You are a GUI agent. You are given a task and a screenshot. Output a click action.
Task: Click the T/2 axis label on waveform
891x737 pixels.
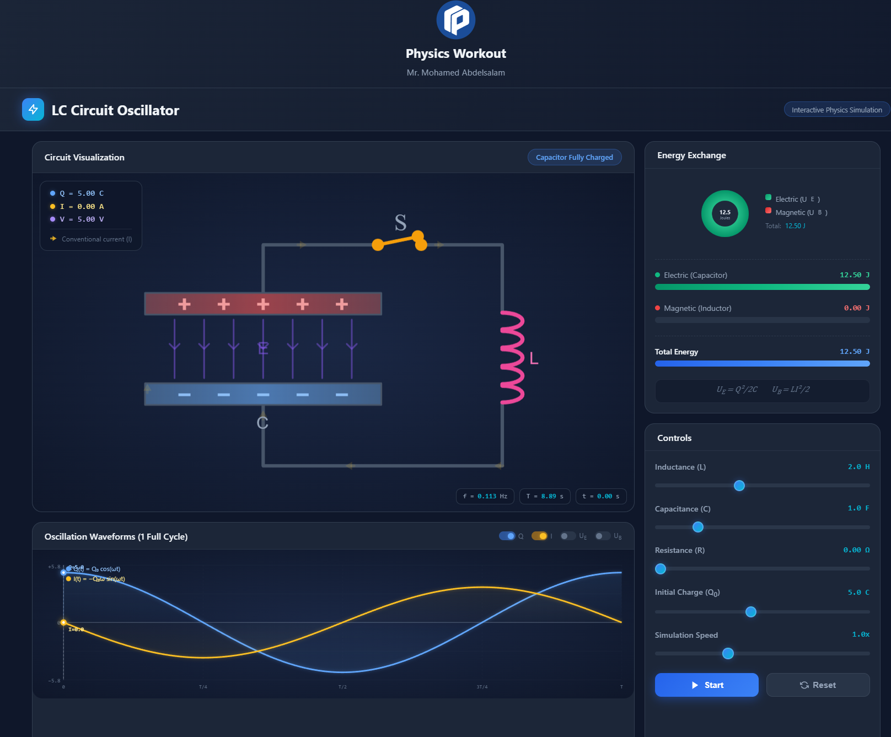tap(342, 687)
